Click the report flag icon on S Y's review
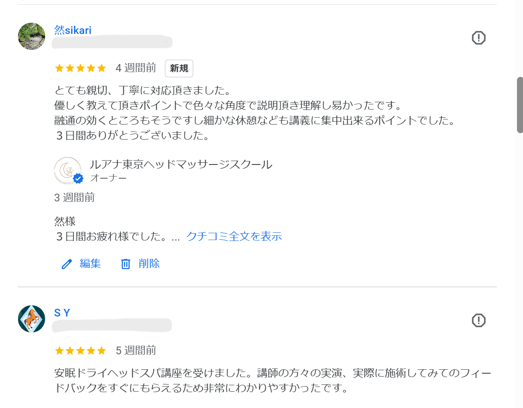Viewport: 523px width, 408px height. point(478,320)
